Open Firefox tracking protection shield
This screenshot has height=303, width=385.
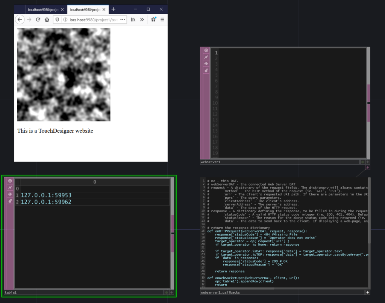[x=57, y=19]
